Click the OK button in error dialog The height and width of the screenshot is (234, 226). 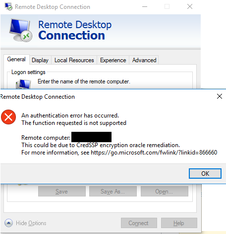pyautogui.click(x=205, y=173)
